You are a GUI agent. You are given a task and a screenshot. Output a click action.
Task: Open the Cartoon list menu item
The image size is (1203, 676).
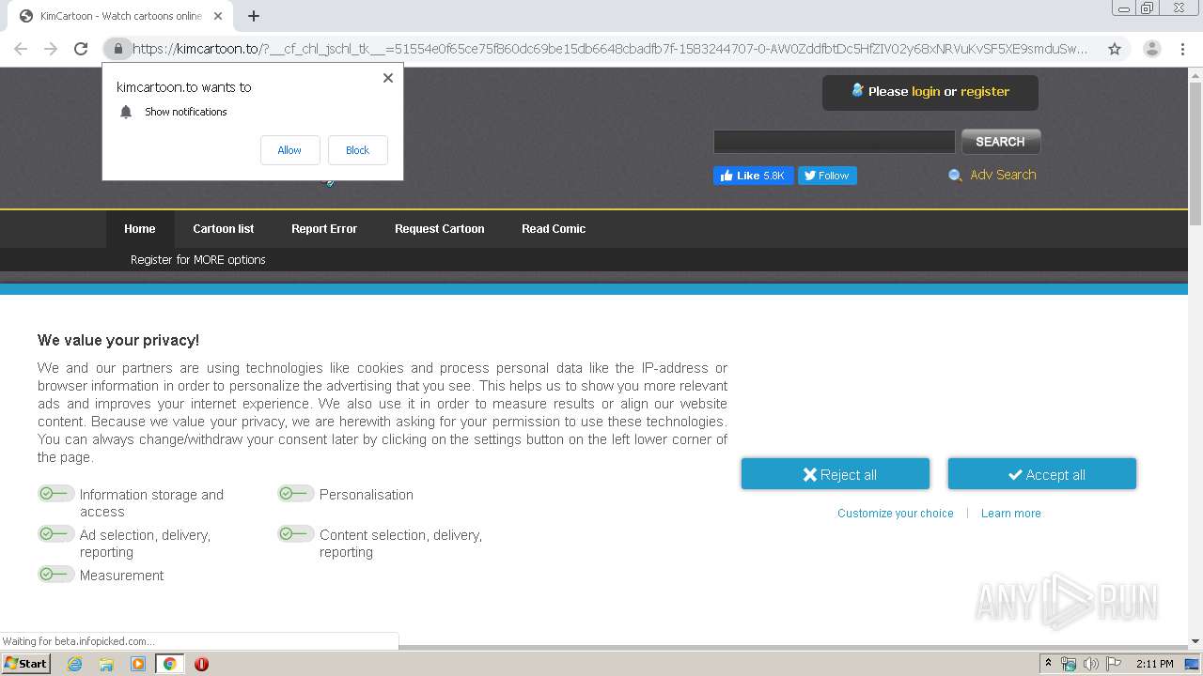tap(224, 229)
